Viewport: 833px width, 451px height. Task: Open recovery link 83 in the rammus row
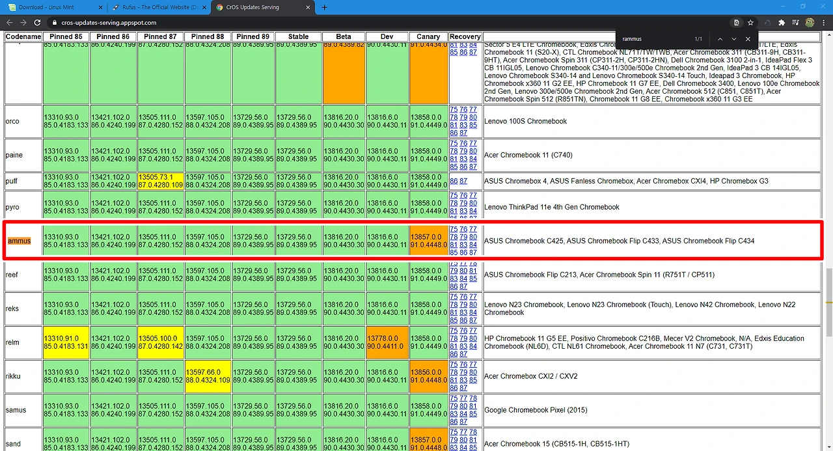(x=463, y=245)
